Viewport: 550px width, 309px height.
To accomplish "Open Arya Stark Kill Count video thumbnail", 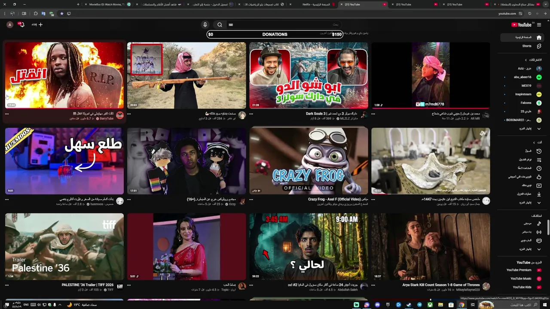I will pyautogui.click(x=431, y=247).
